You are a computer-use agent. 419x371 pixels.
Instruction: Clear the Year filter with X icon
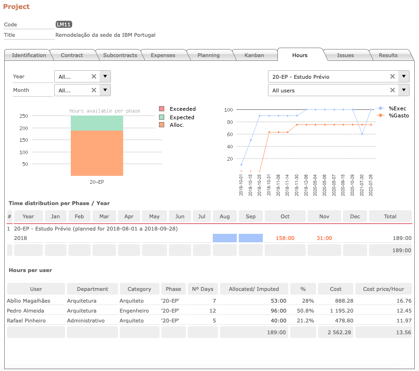[94, 76]
